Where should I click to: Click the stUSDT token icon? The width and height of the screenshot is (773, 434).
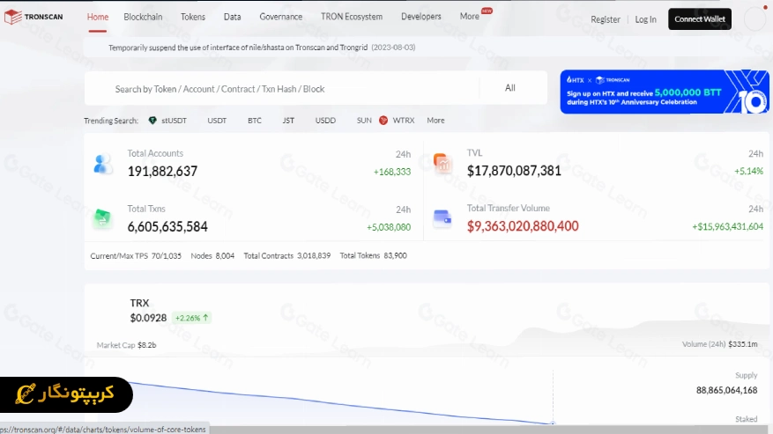tap(152, 121)
